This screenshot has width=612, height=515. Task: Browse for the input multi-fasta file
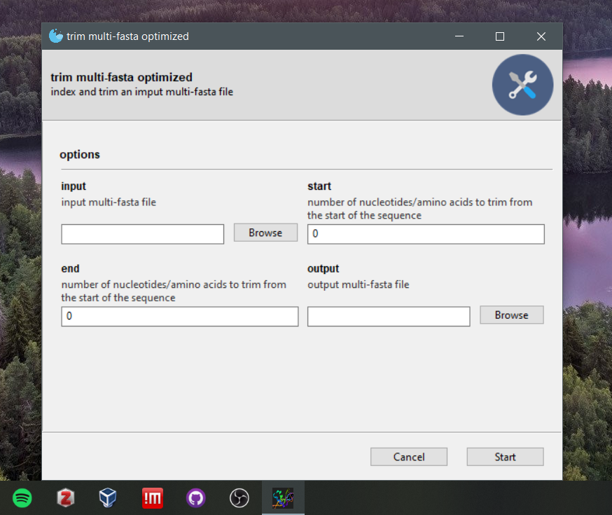[265, 233]
